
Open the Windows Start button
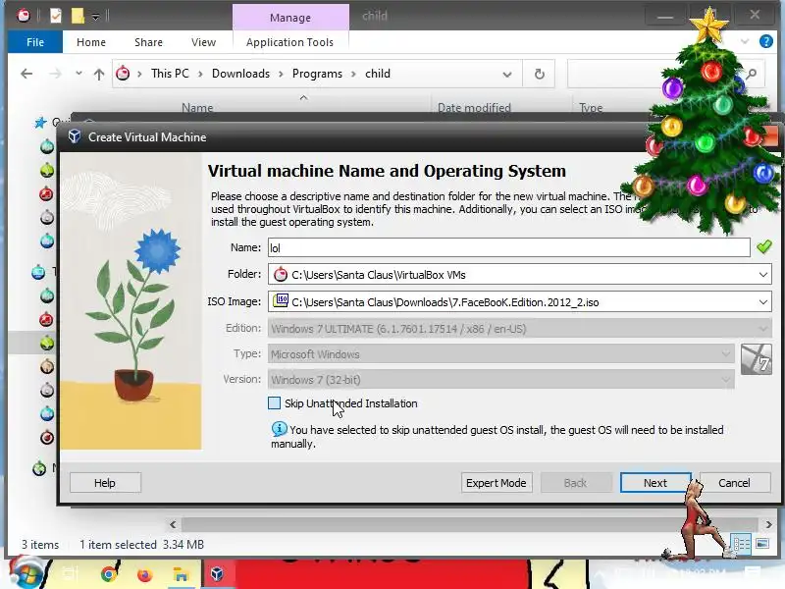(26, 574)
